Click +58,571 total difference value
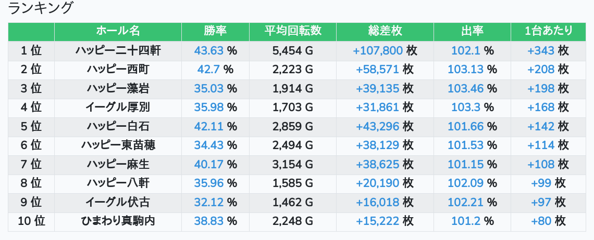 point(377,69)
